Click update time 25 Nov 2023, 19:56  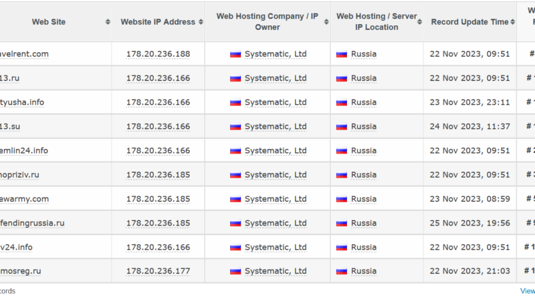(x=470, y=223)
